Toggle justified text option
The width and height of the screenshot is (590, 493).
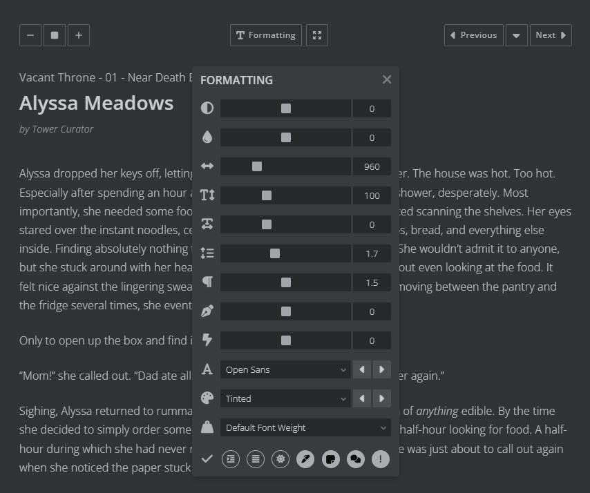256,459
